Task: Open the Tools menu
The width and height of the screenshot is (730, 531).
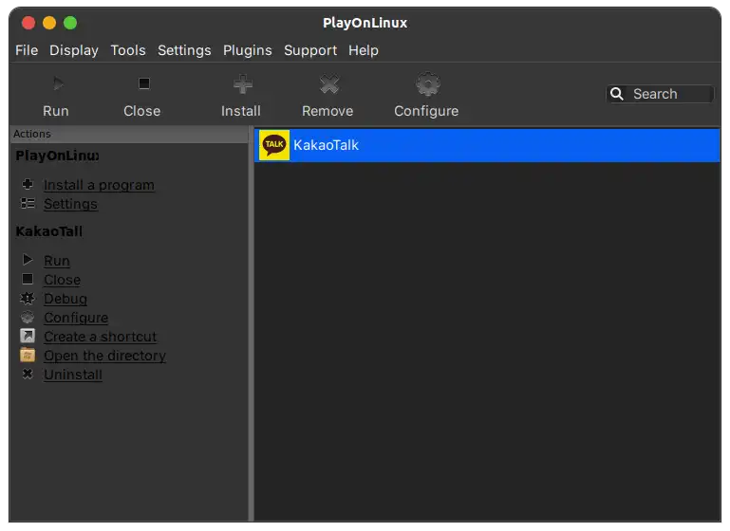Action: coord(128,50)
